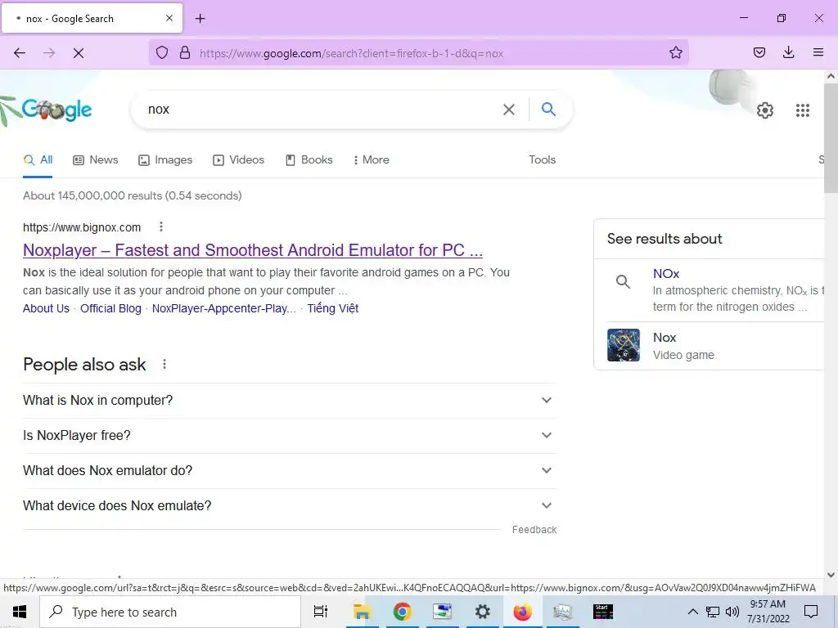838x628 pixels.
Task: Go back to the previous page
Action: tap(20, 53)
